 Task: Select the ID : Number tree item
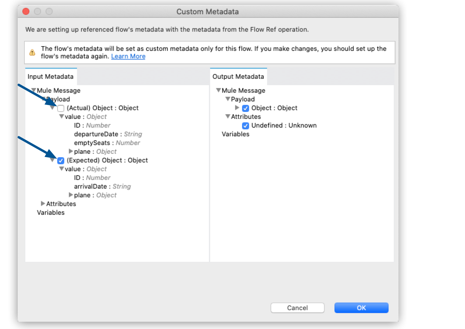[92, 125]
